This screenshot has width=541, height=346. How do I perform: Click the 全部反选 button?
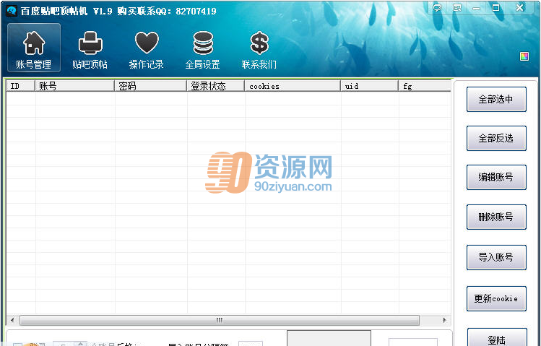point(496,139)
